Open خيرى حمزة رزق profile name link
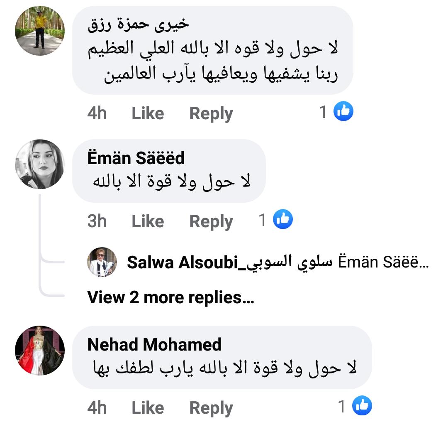The height and width of the screenshot is (427, 448). (139, 25)
